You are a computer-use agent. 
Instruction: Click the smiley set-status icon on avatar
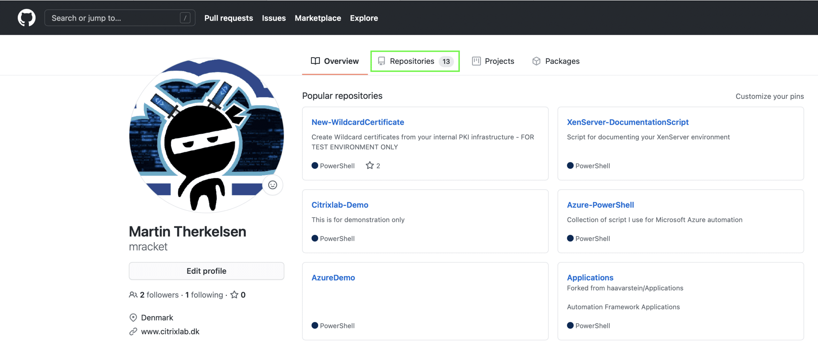273,185
